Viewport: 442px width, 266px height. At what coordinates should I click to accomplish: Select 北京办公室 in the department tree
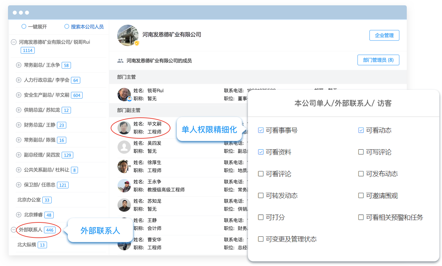coord(29,200)
